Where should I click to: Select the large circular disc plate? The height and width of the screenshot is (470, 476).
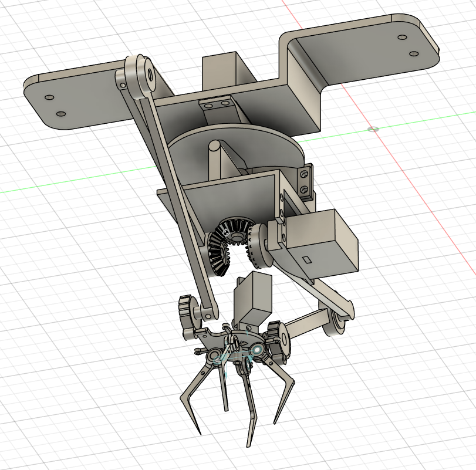click(235, 146)
